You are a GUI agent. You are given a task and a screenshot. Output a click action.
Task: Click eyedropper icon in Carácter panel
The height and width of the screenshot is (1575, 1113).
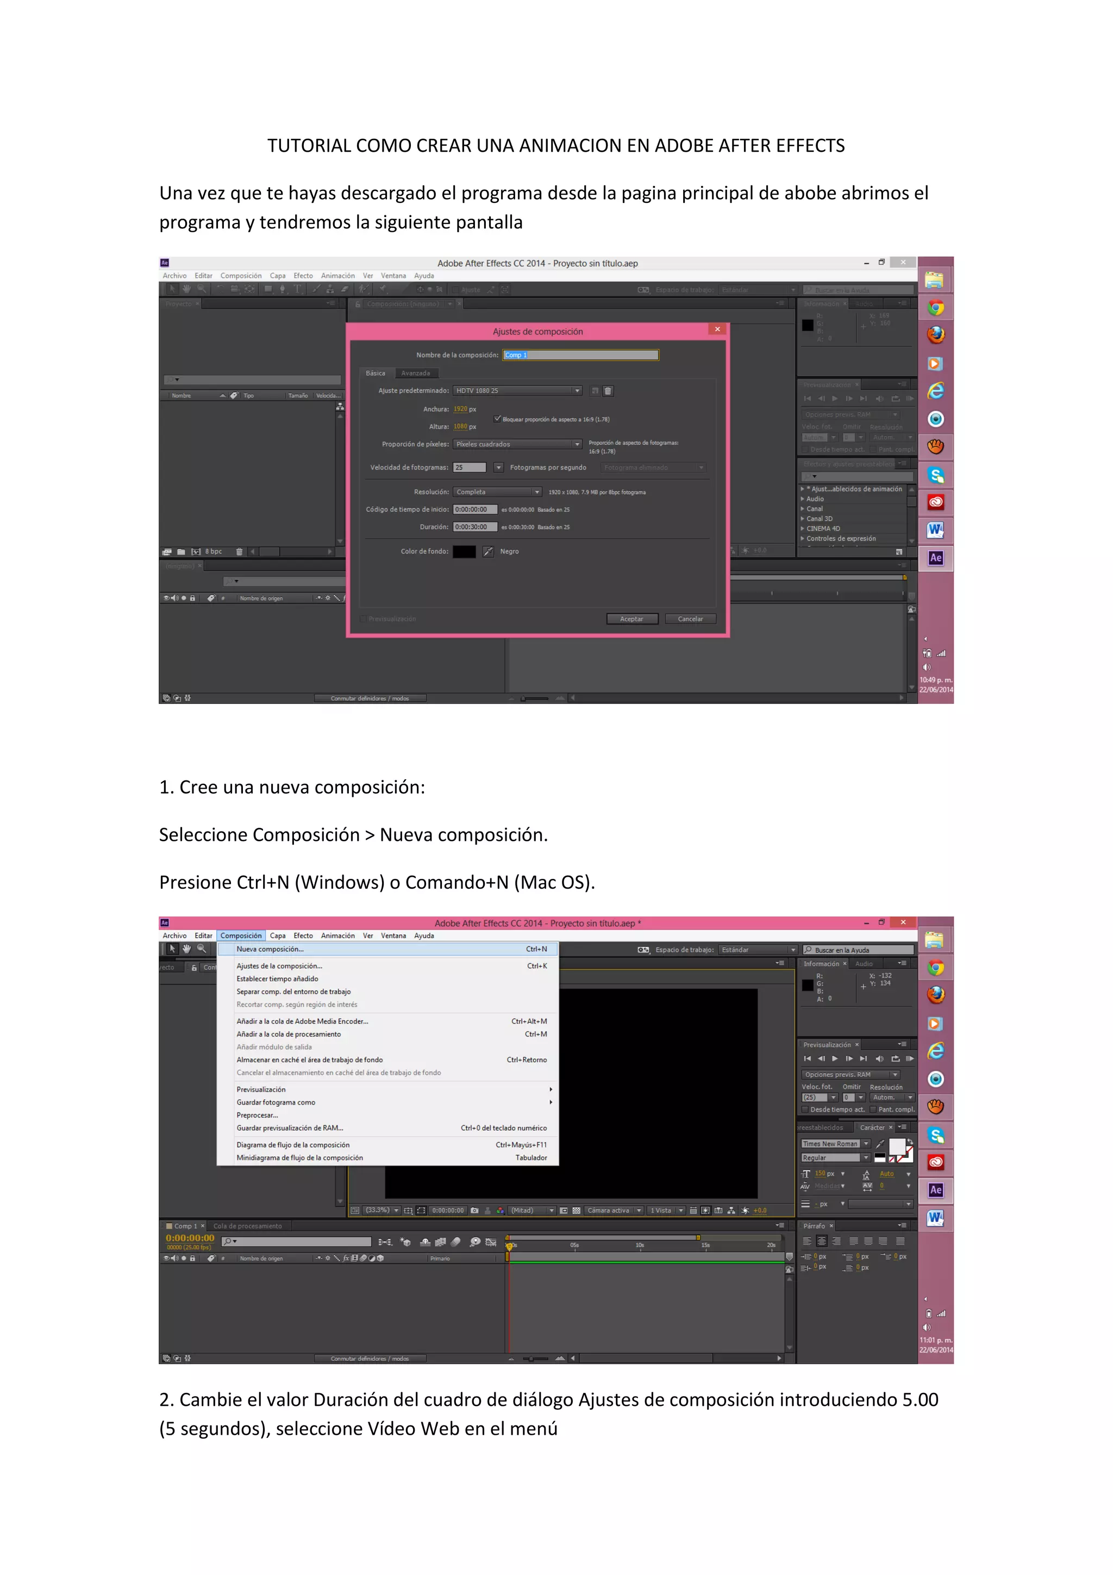[880, 1144]
